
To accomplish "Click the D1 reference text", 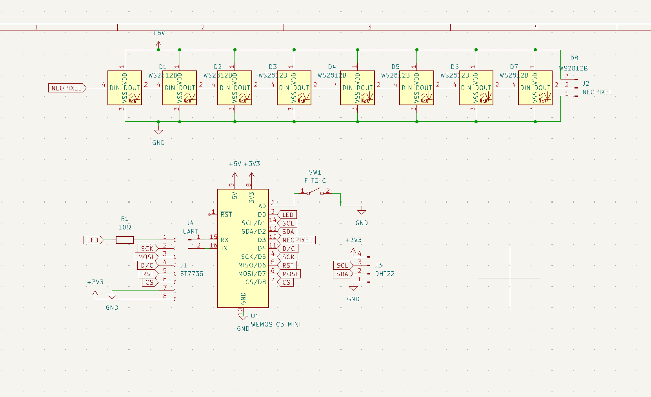I will click(x=163, y=67).
